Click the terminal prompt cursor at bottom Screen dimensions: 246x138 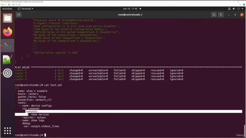click(45, 135)
